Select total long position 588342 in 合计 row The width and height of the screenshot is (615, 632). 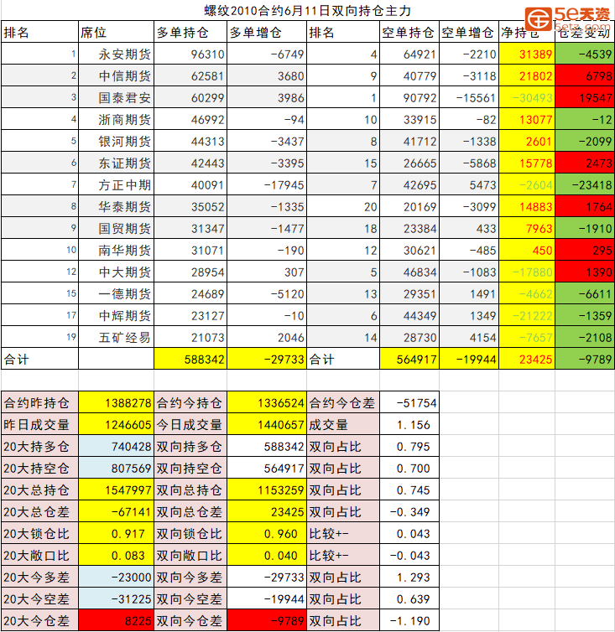[190, 358]
